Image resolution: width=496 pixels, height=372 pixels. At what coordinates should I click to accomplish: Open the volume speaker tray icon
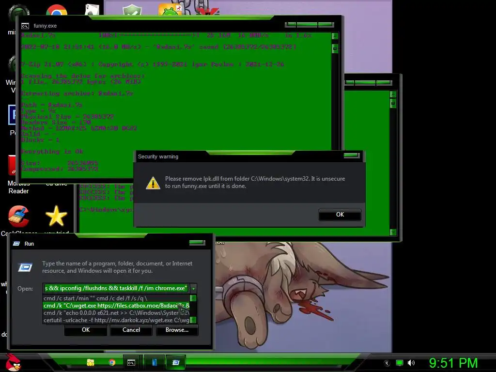411,363
